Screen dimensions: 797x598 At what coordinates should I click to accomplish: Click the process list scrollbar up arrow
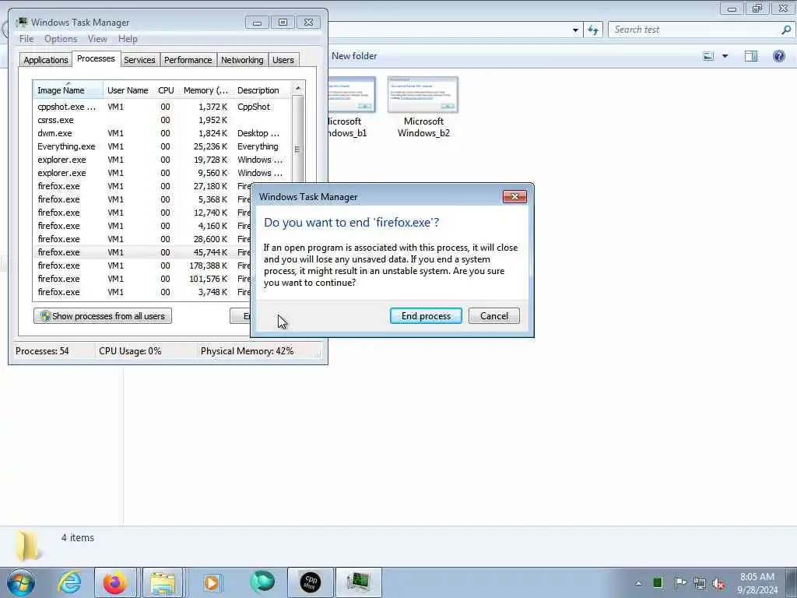click(x=298, y=89)
